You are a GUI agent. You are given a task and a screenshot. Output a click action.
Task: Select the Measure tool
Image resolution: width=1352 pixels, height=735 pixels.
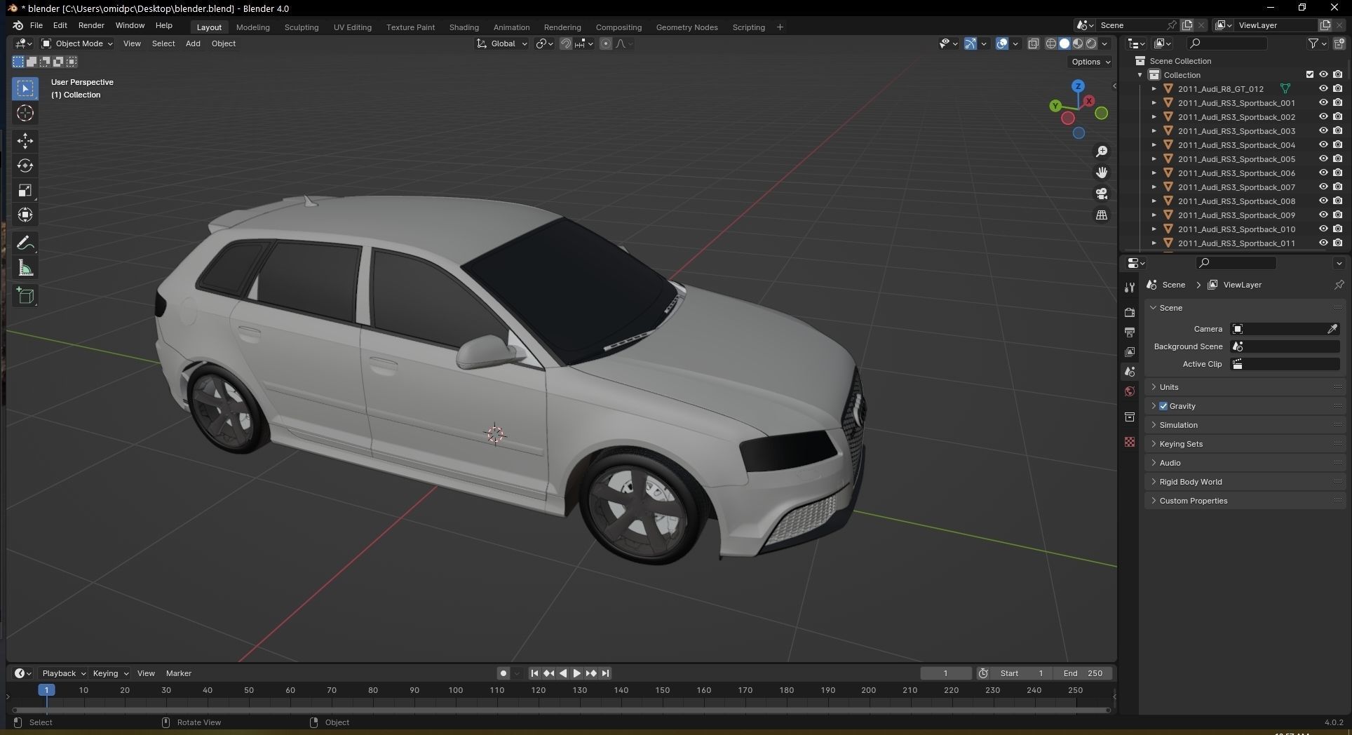point(25,268)
